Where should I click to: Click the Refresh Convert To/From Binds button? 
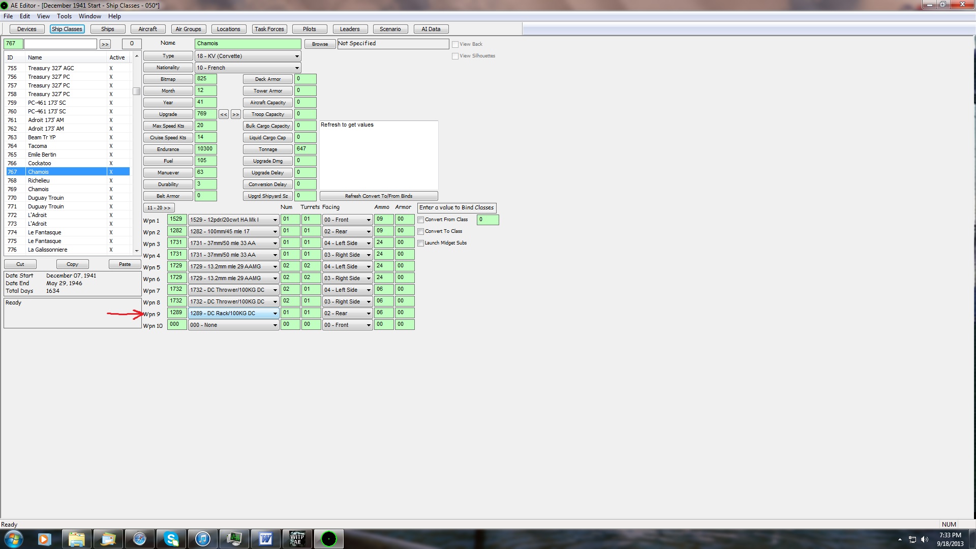point(378,196)
